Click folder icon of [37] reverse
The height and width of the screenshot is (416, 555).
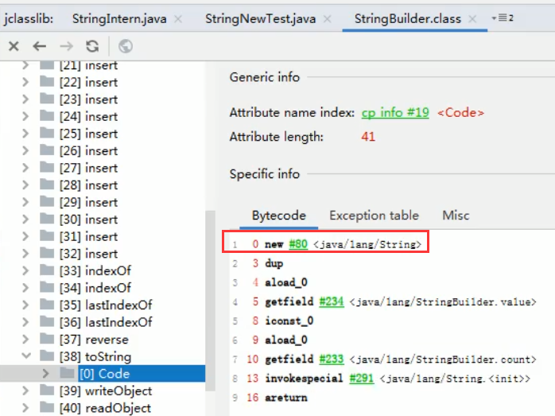click(47, 339)
